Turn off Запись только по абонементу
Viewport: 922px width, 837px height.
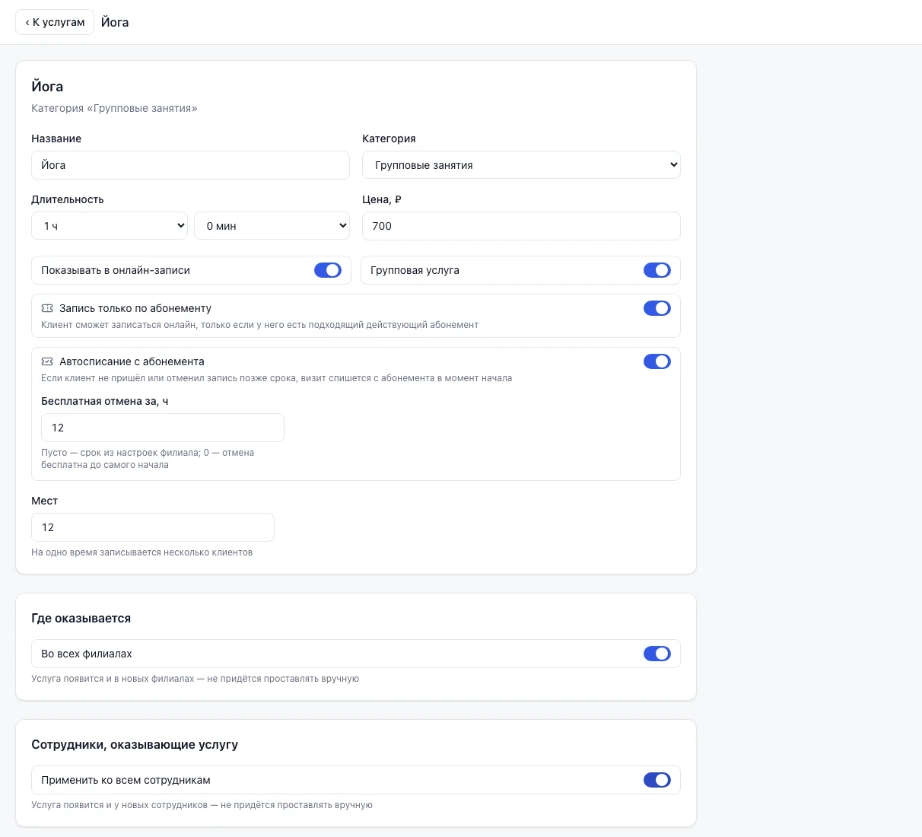657,308
